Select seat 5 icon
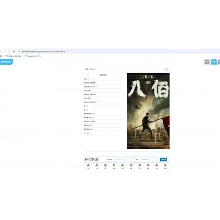This screenshot has height=220, width=220. [122, 165]
